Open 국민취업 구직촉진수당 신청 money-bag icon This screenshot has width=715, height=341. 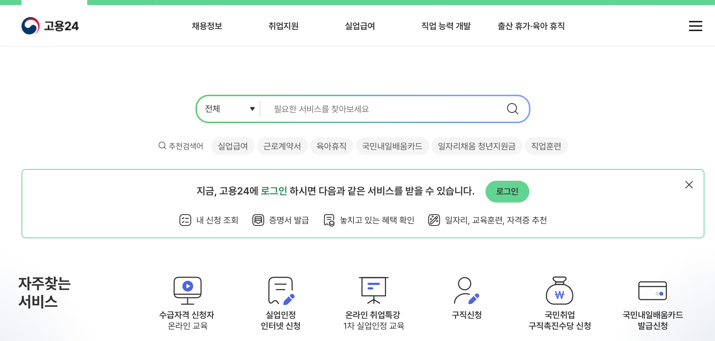(559, 290)
